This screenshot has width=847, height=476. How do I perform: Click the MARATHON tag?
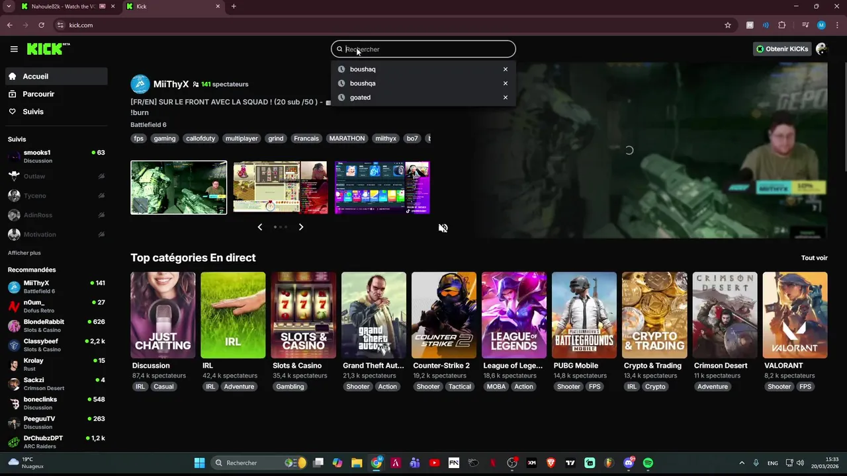[347, 138]
